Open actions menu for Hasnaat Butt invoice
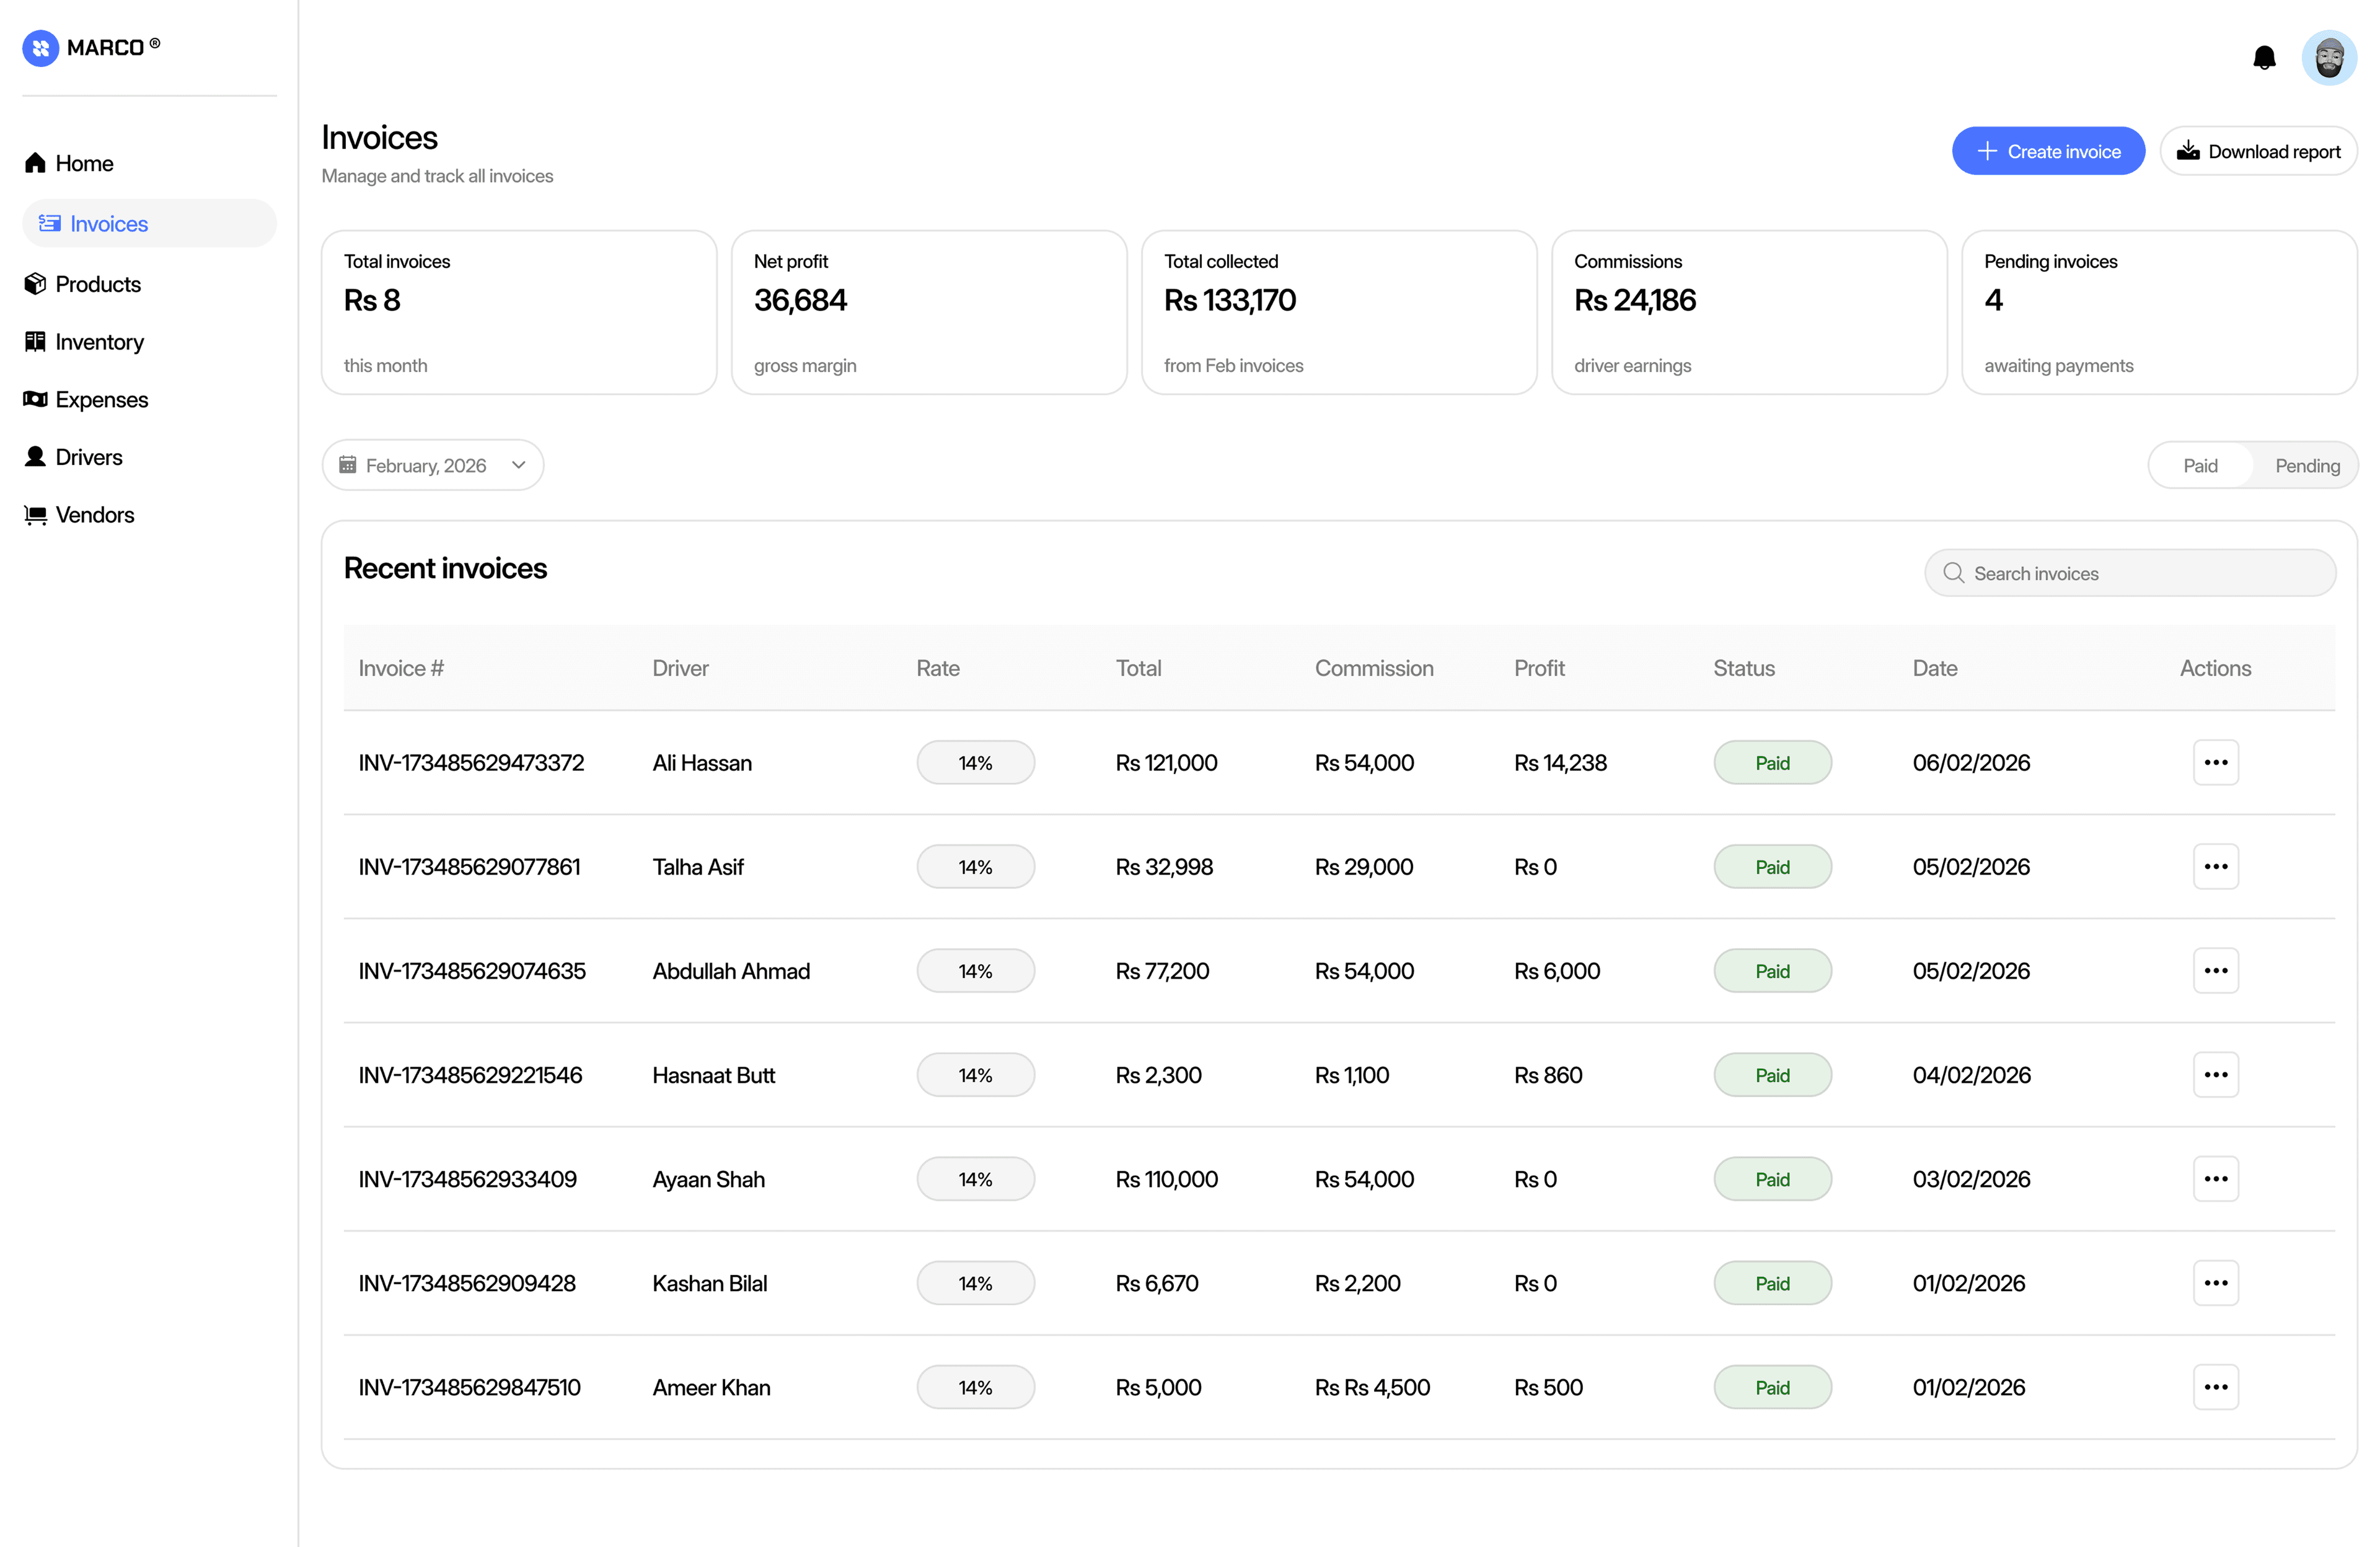 pos(2215,1075)
